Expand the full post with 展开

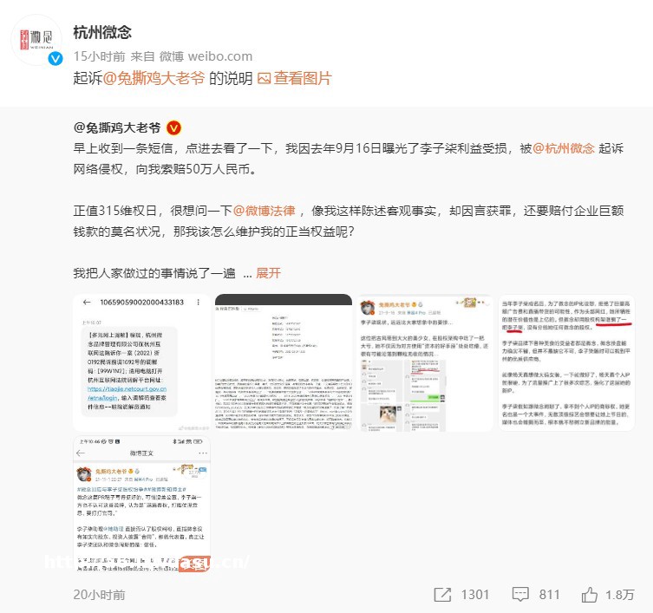tap(268, 273)
